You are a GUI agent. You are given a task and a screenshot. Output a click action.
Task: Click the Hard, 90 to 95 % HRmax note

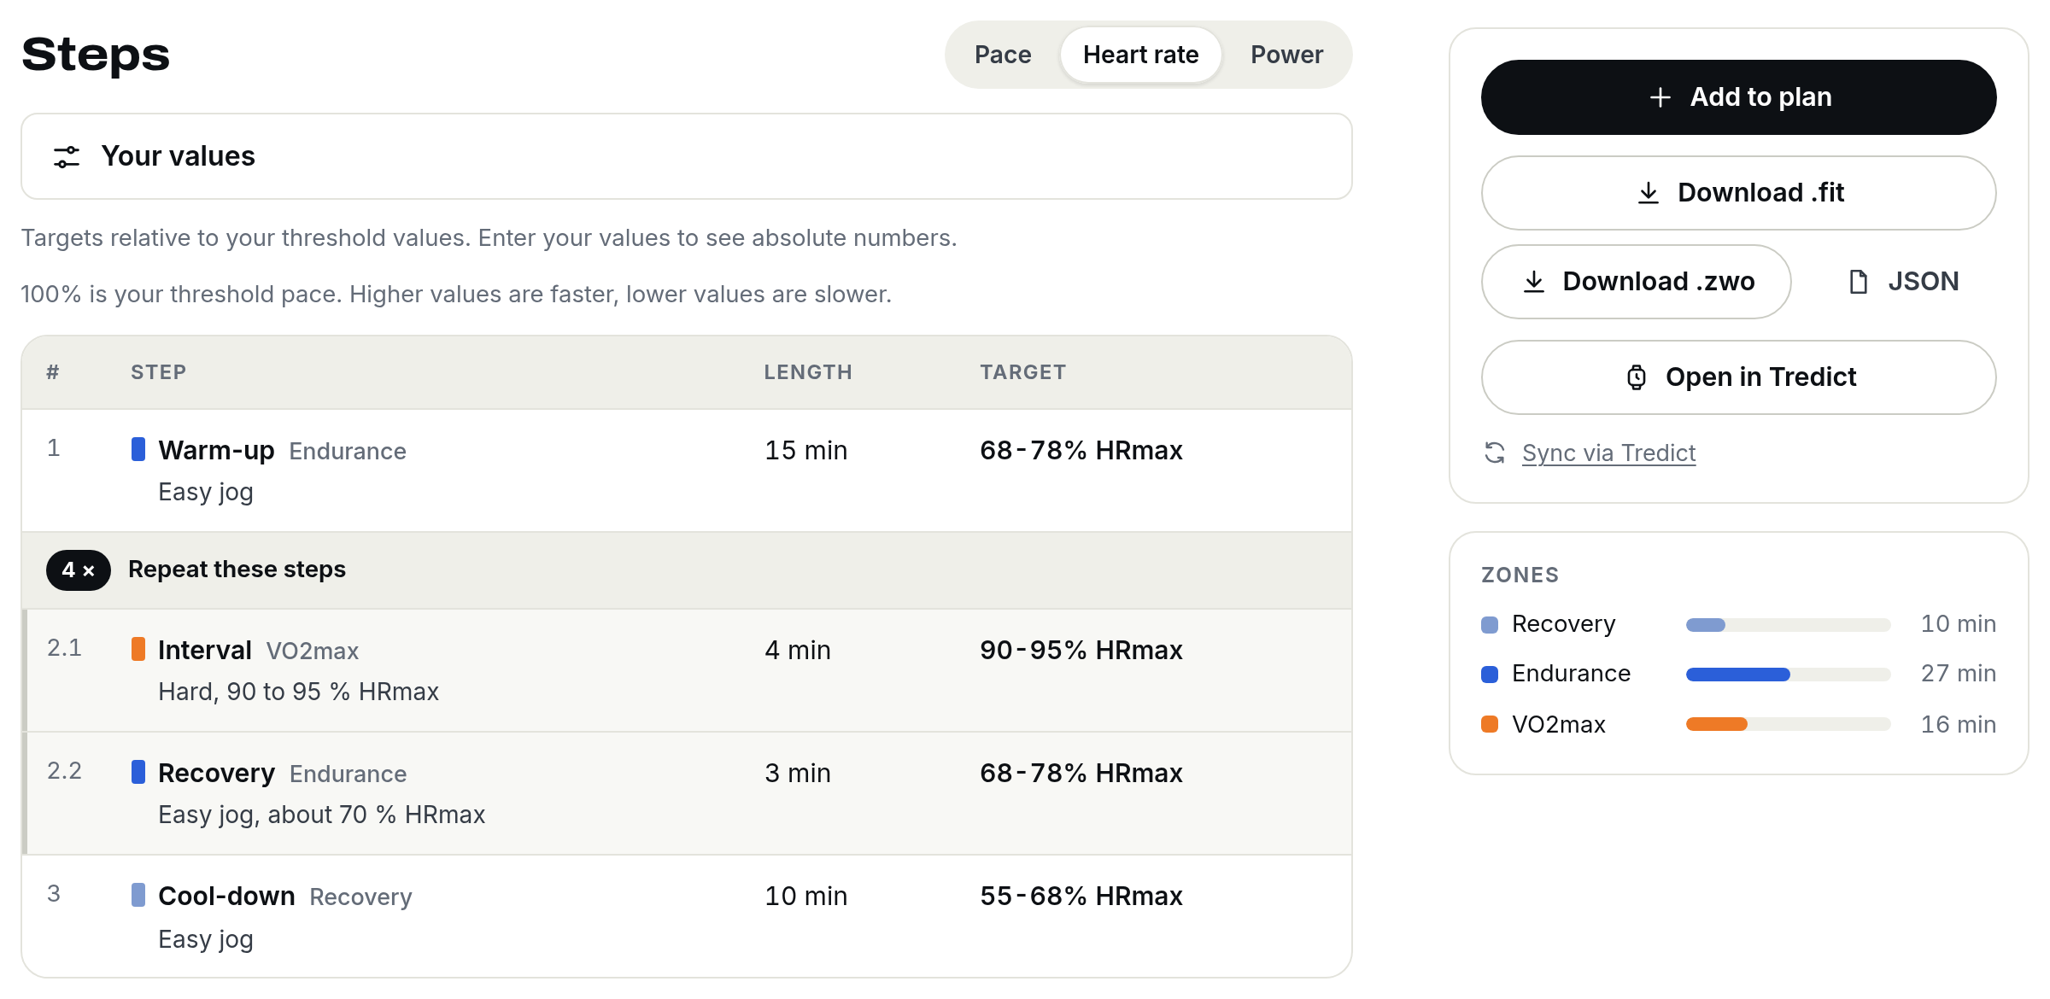(x=298, y=692)
